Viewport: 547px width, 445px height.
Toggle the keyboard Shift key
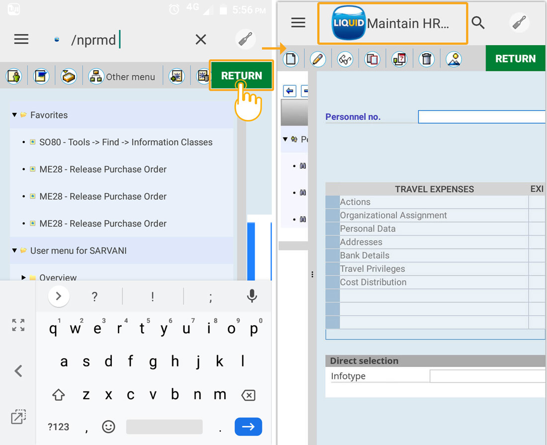click(59, 395)
